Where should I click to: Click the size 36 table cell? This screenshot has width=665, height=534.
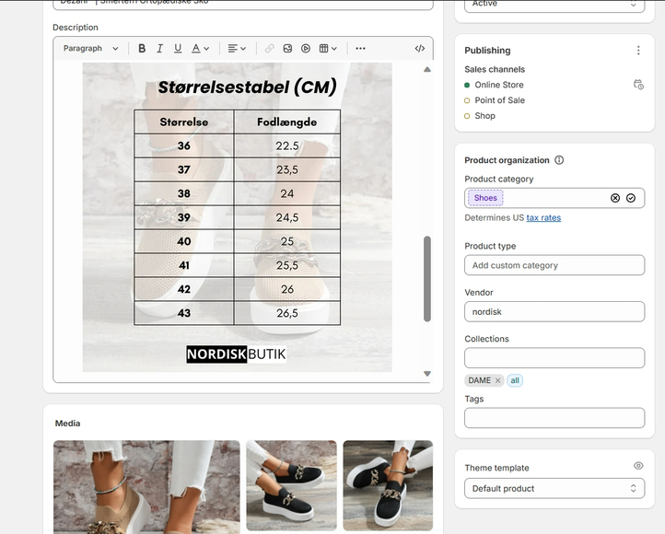183,145
